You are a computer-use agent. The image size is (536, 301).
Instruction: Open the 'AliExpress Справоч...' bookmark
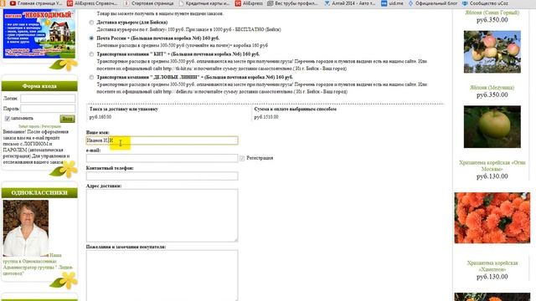(x=92, y=3)
